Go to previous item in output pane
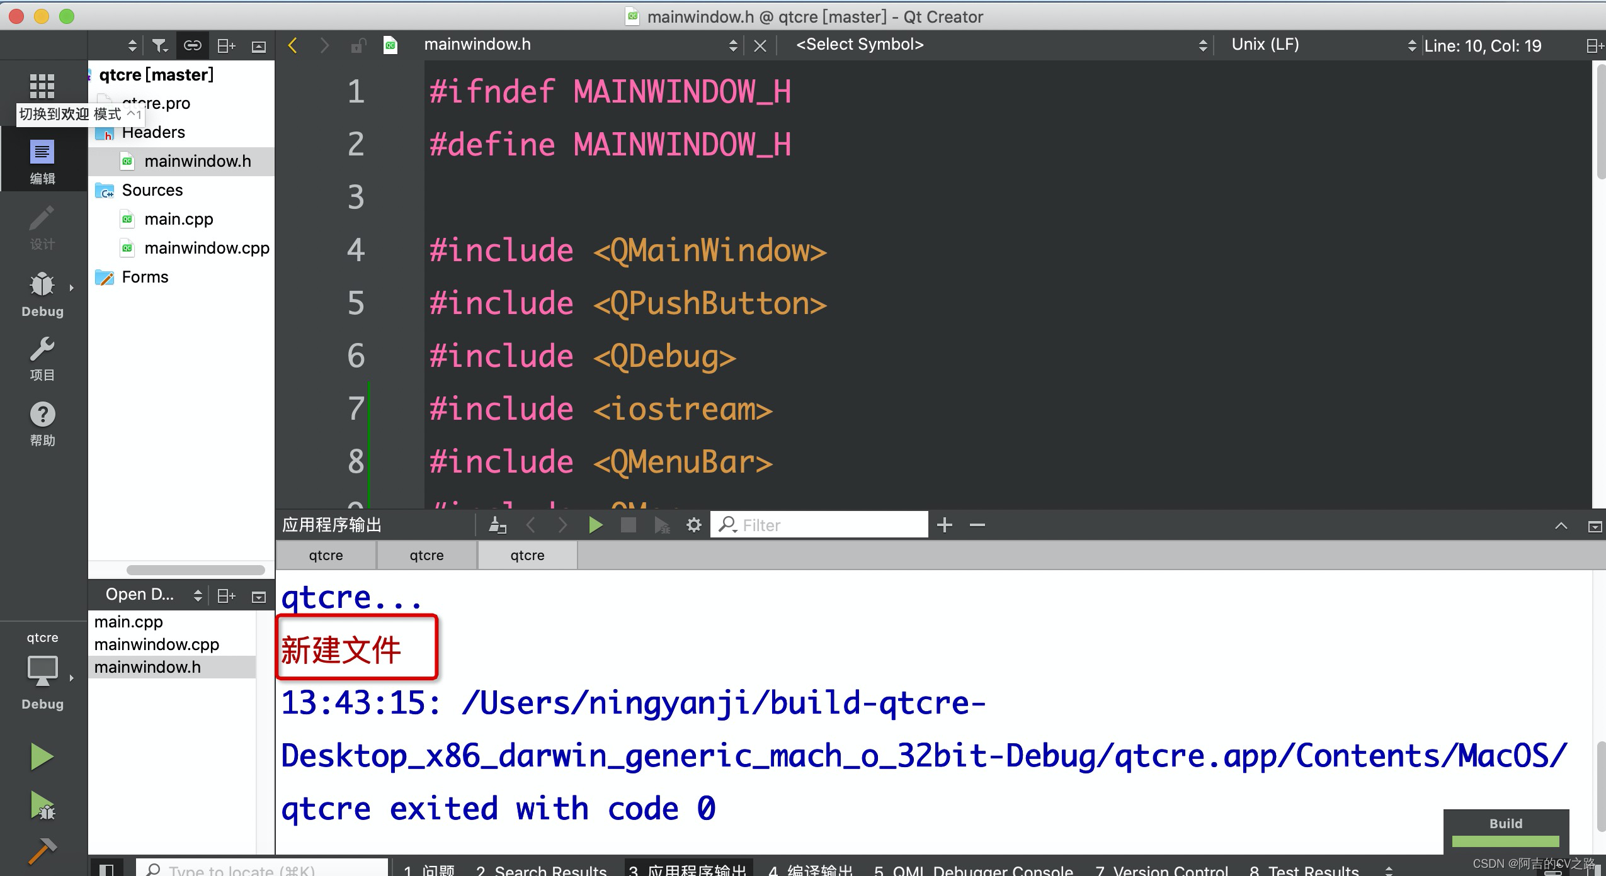Viewport: 1606px width, 876px height. pos(531,525)
